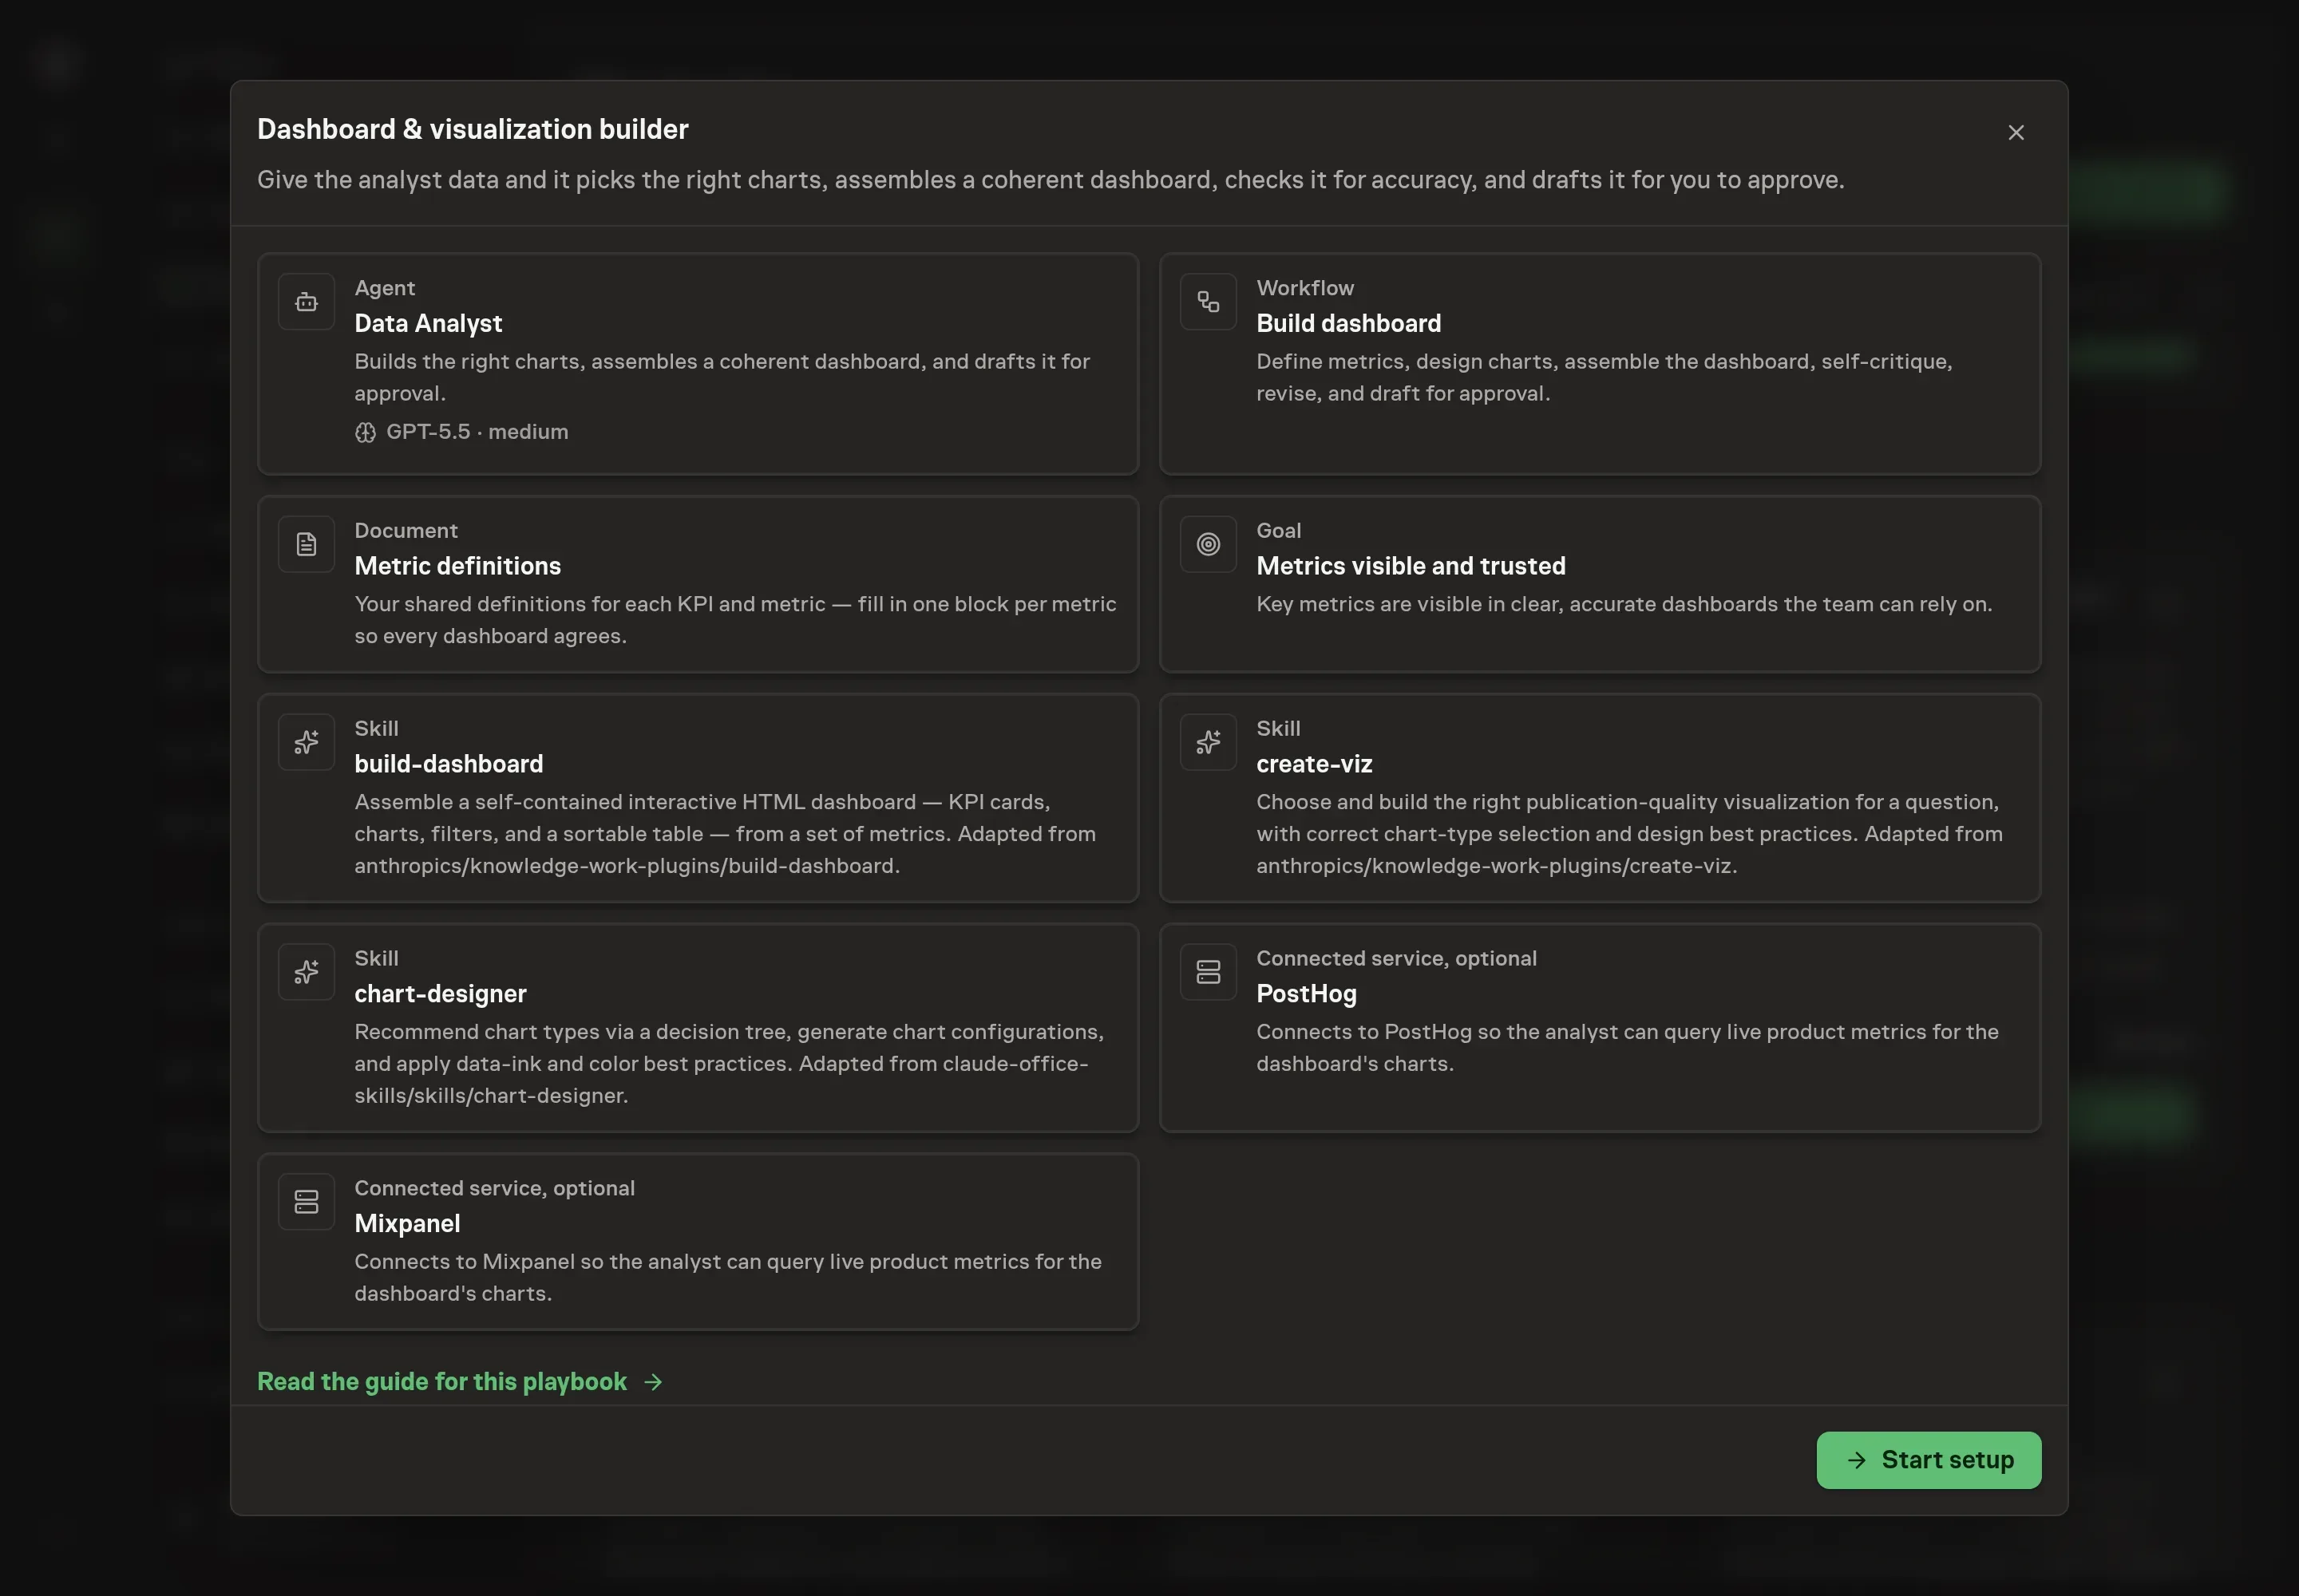Screen dimensions: 2299x1596
Task: Click the 'Workflow' type label
Action: pyautogui.click(x=1304, y=288)
